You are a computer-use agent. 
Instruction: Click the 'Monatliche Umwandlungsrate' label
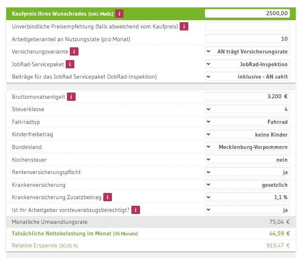pyautogui.click(x=50, y=222)
